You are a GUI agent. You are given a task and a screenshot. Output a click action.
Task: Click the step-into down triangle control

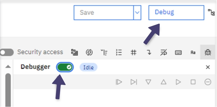tap(148, 82)
